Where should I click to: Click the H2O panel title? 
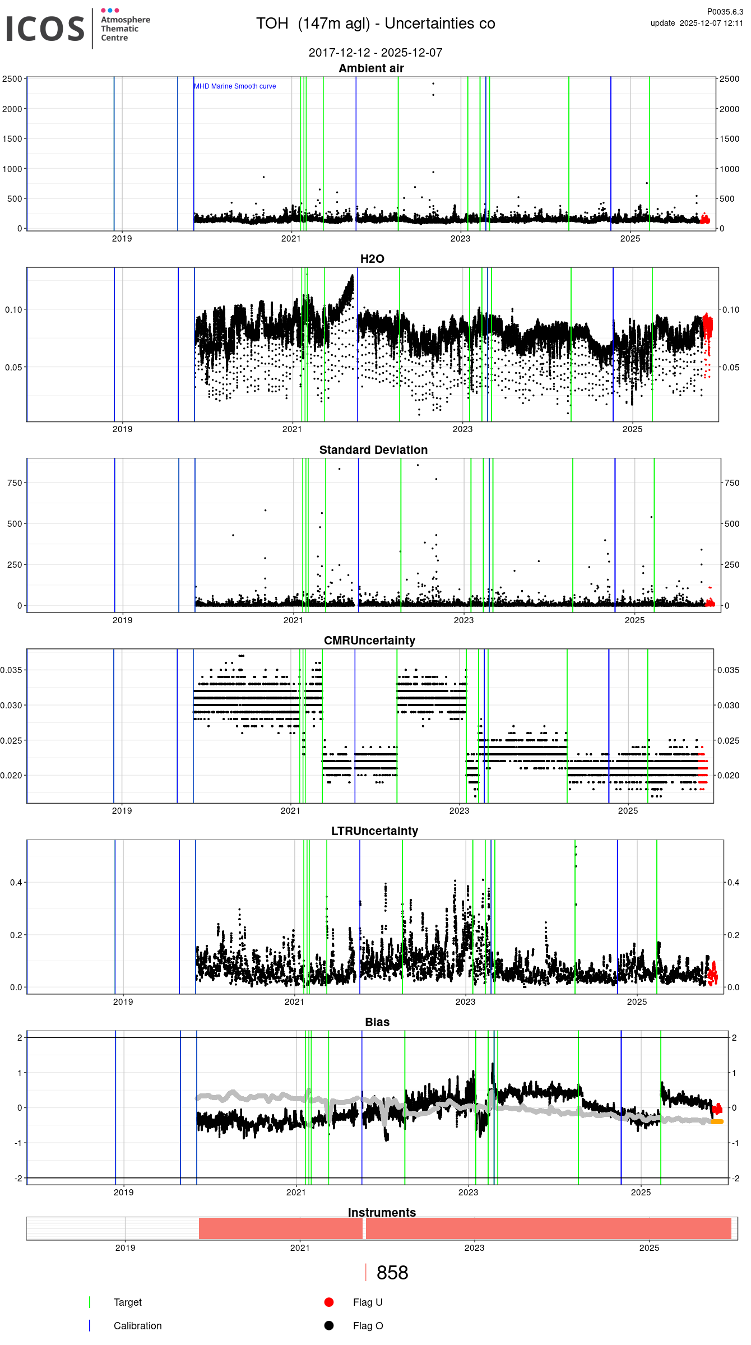372,259
